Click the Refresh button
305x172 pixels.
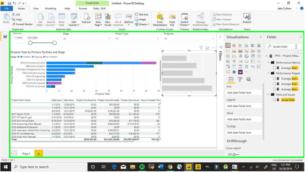pyautogui.click(x=86, y=18)
